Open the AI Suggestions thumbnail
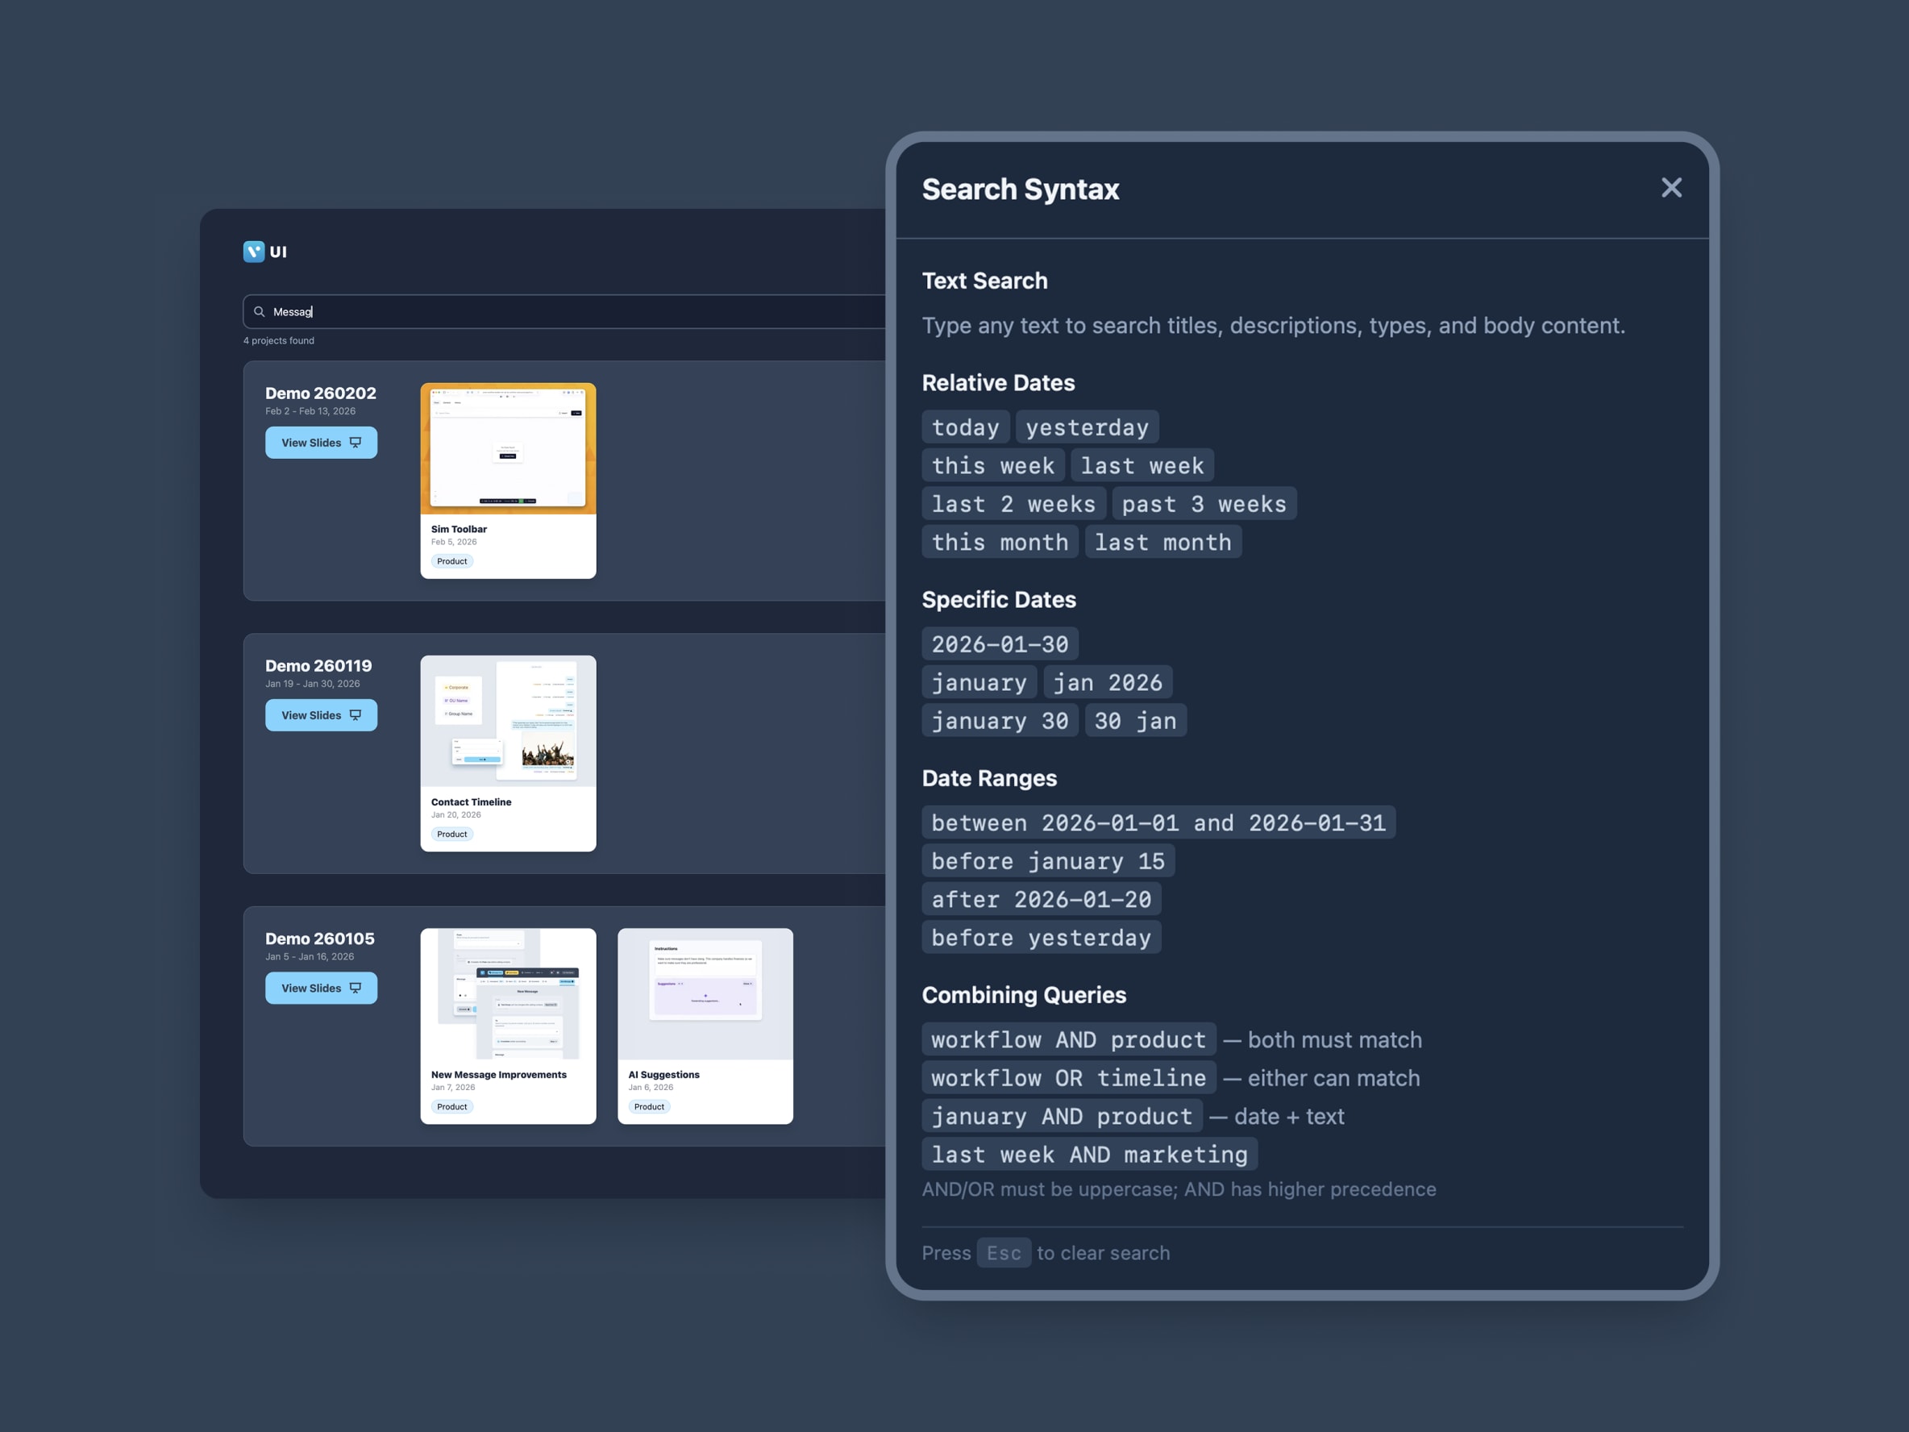1909x1432 pixels. [x=705, y=994]
